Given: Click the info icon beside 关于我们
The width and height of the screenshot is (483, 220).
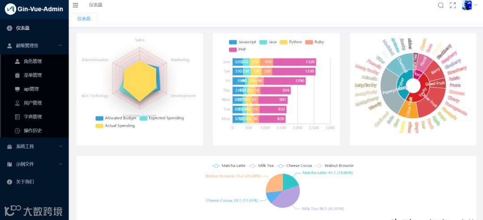Looking at the screenshot, I should click(9, 182).
